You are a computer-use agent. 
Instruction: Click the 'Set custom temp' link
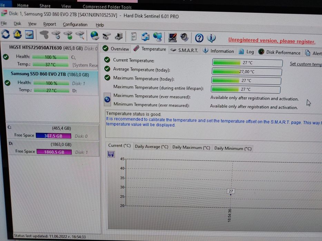tap(306, 64)
